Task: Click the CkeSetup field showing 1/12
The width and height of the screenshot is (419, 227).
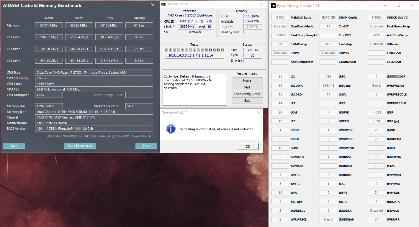Action: (x=328, y=44)
